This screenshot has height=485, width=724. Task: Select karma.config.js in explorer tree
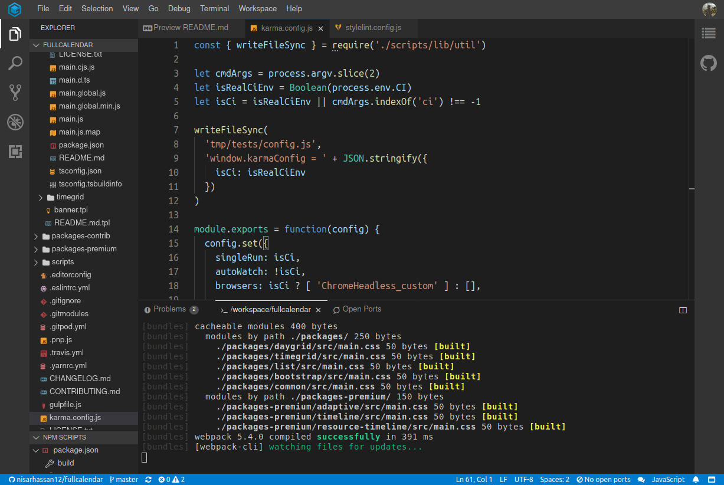point(83,418)
